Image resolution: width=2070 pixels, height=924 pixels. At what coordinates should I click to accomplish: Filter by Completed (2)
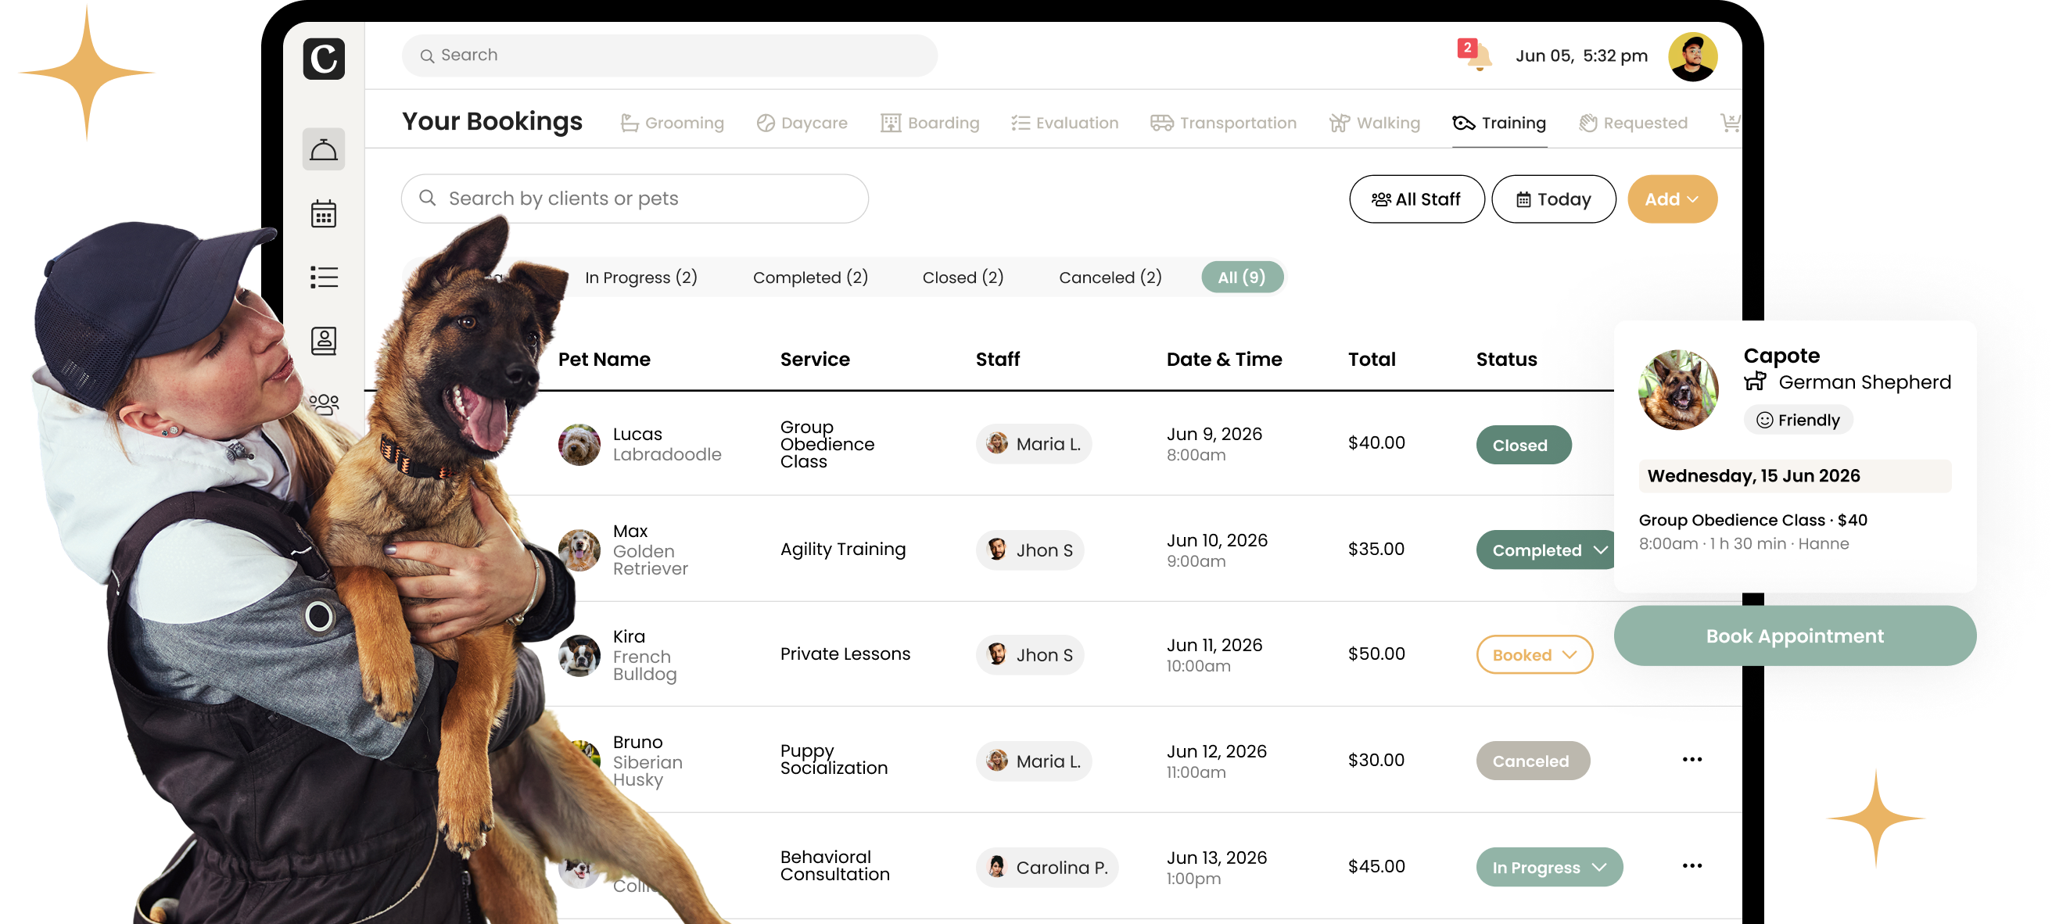[x=810, y=278]
